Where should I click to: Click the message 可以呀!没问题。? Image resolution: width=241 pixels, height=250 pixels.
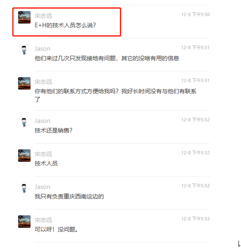[56, 229]
